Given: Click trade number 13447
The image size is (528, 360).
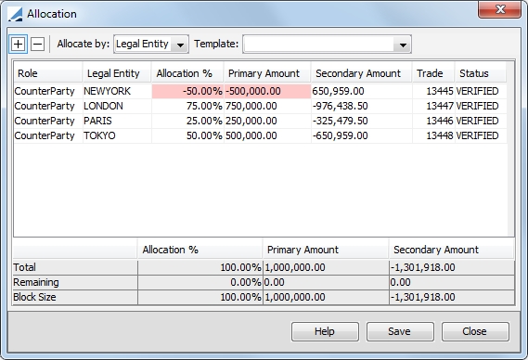Looking at the screenshot, I should click(x=433, y=106).
